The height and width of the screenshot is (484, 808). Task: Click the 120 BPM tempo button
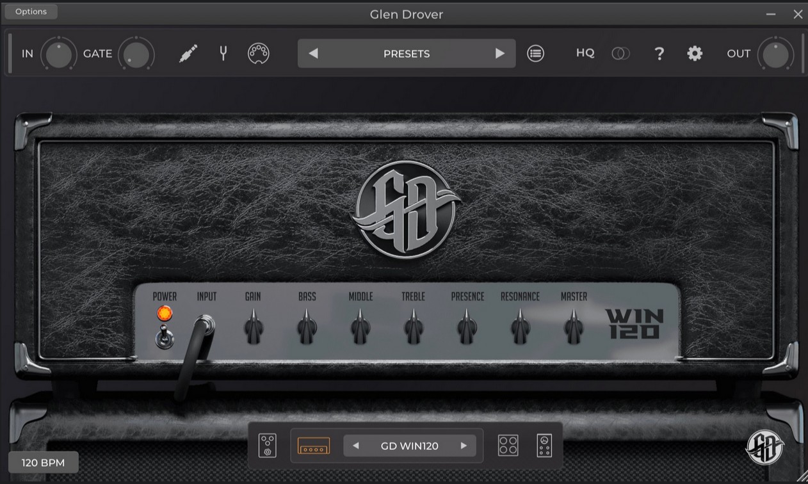(44, 462)
